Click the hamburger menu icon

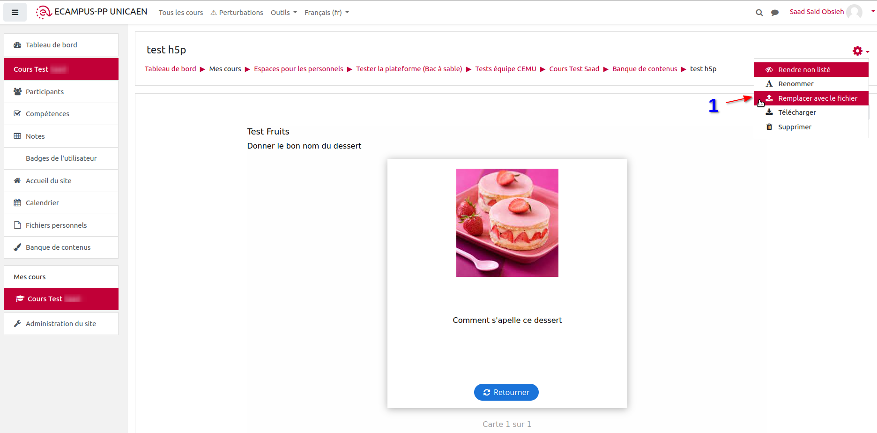click(15, 13)
